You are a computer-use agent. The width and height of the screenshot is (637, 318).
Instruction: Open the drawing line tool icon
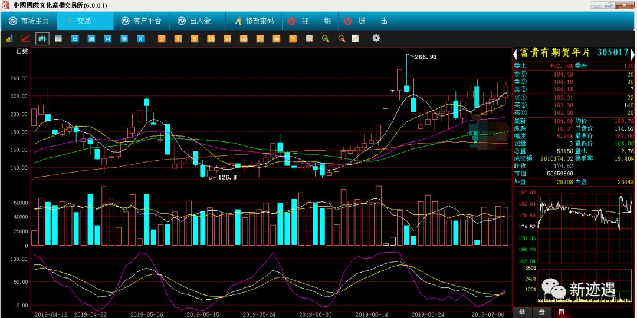coord(355,39)
